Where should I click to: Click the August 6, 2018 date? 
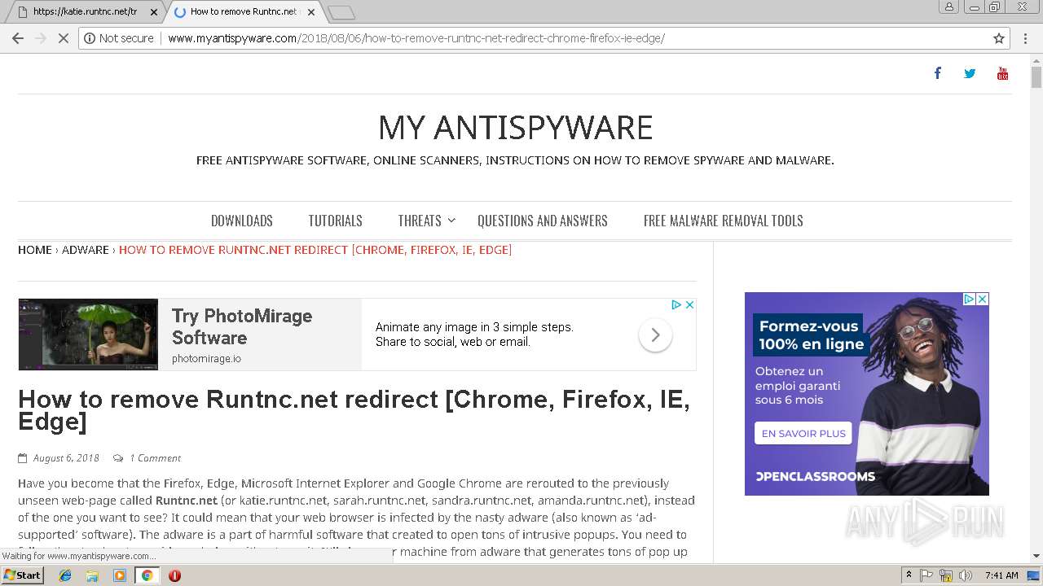(x=66, y=458)
